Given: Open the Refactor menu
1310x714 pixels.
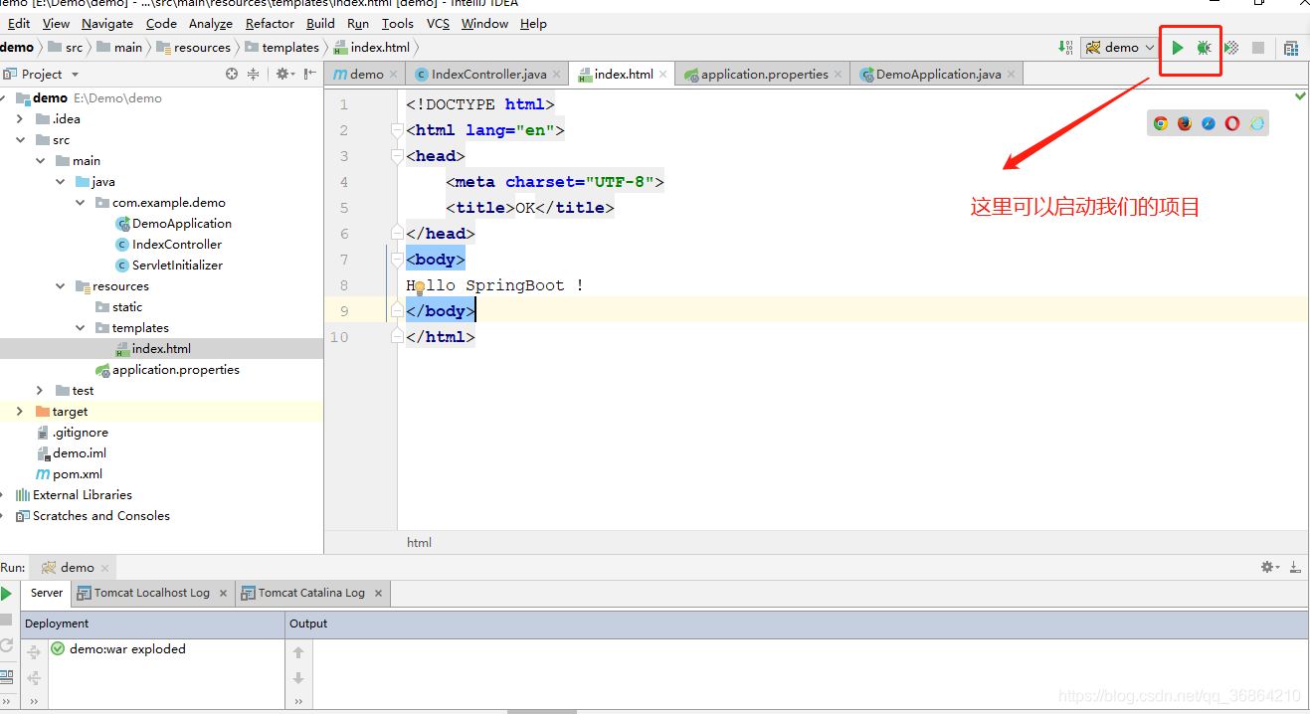Looking at the screenshot, I should [270, 23].
